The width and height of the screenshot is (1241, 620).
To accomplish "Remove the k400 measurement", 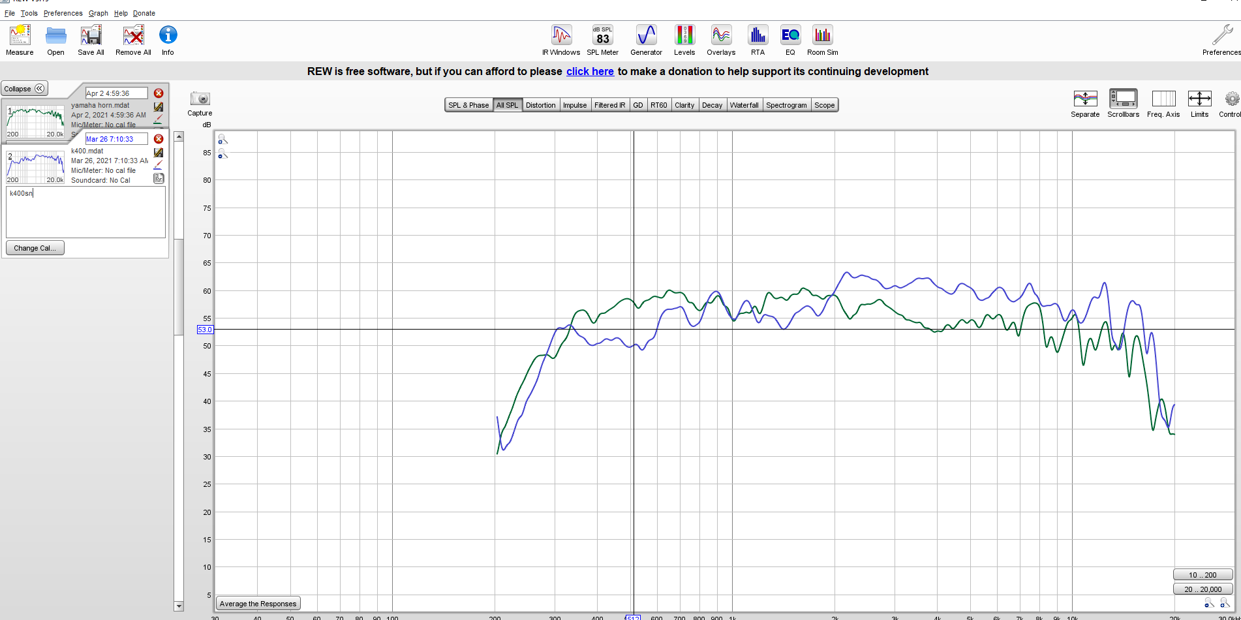I will pyautogui.click(x=159, y=139).
